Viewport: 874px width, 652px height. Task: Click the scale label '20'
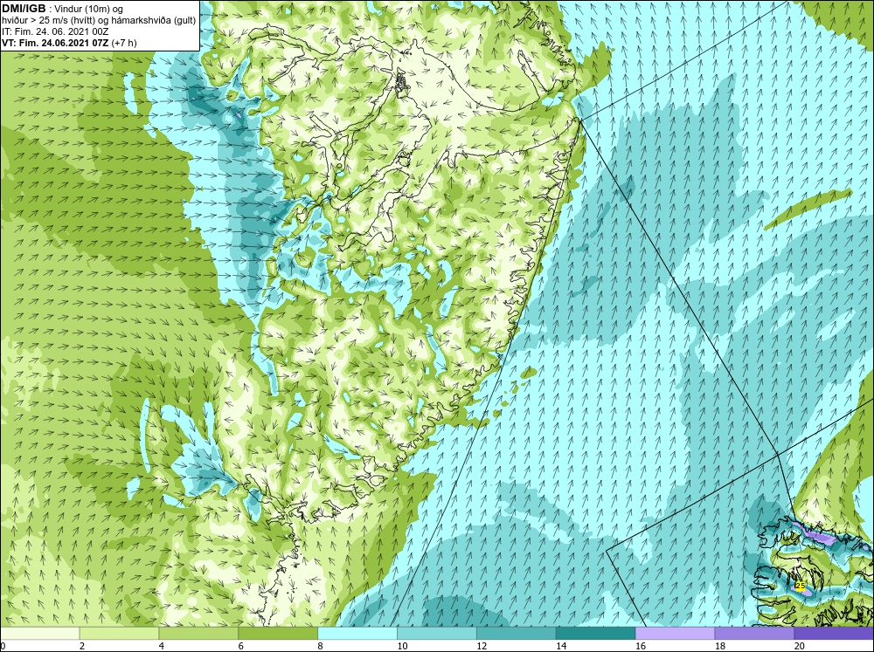[800, 646]
